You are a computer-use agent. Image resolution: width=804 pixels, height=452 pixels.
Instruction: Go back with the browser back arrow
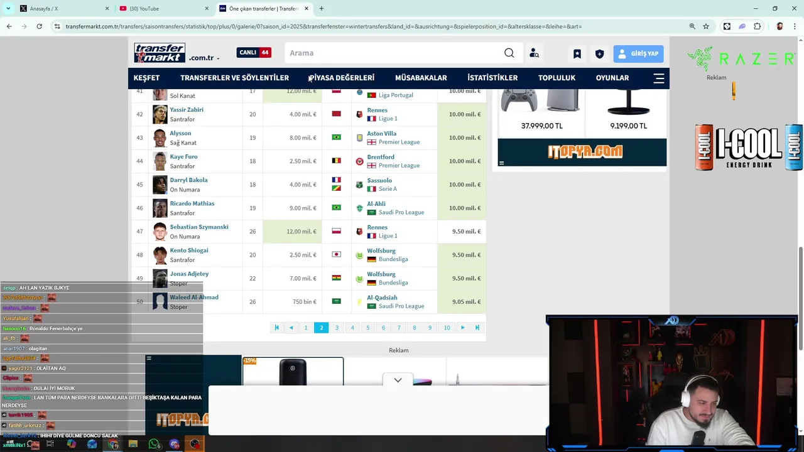click(9, 26)
